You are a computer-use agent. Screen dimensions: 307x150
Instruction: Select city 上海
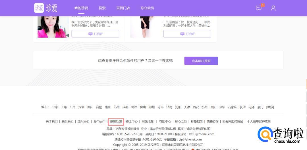64,107
